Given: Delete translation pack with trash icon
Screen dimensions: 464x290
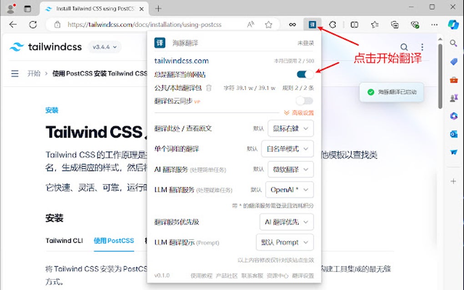Looking at the screenshot, I should (x=209, y=88).
